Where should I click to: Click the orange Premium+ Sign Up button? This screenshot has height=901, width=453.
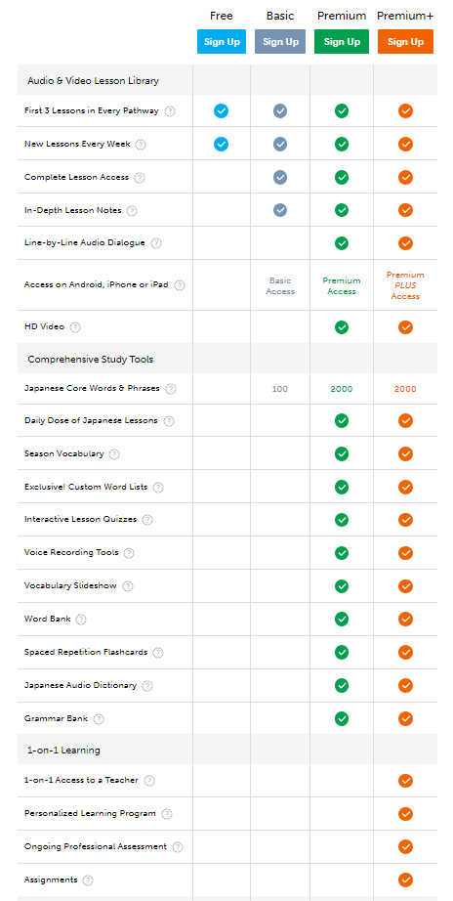click(x=405, y=42)
